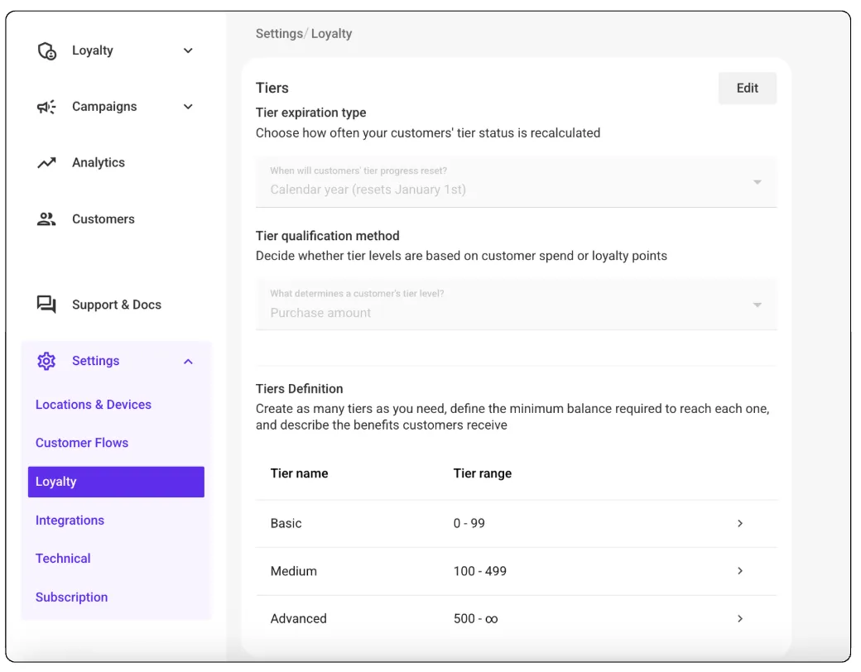The image size is (861, 672).
Task: Click the Tier name column header
Action: (x=299, y=473)
